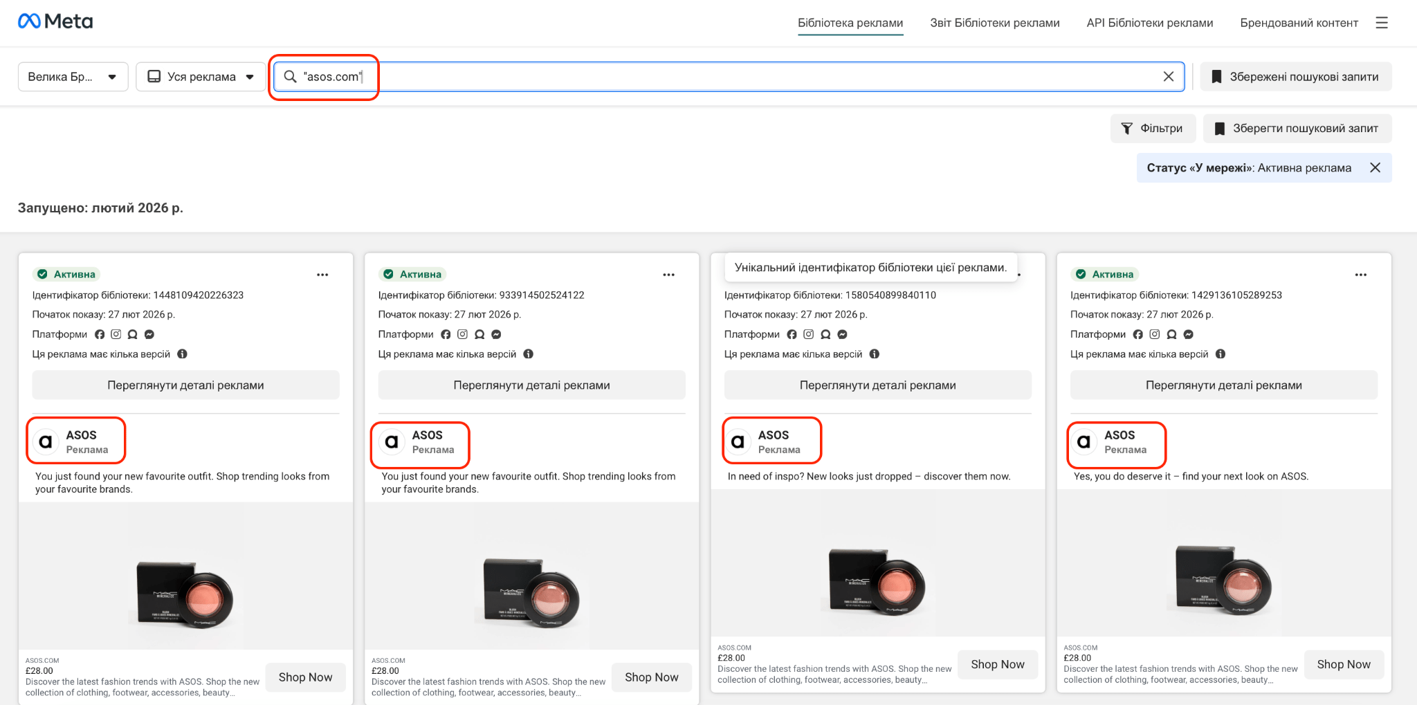Click the magnifier icon in the search field
Viewport: 1417px width, 705px height.
291,77
